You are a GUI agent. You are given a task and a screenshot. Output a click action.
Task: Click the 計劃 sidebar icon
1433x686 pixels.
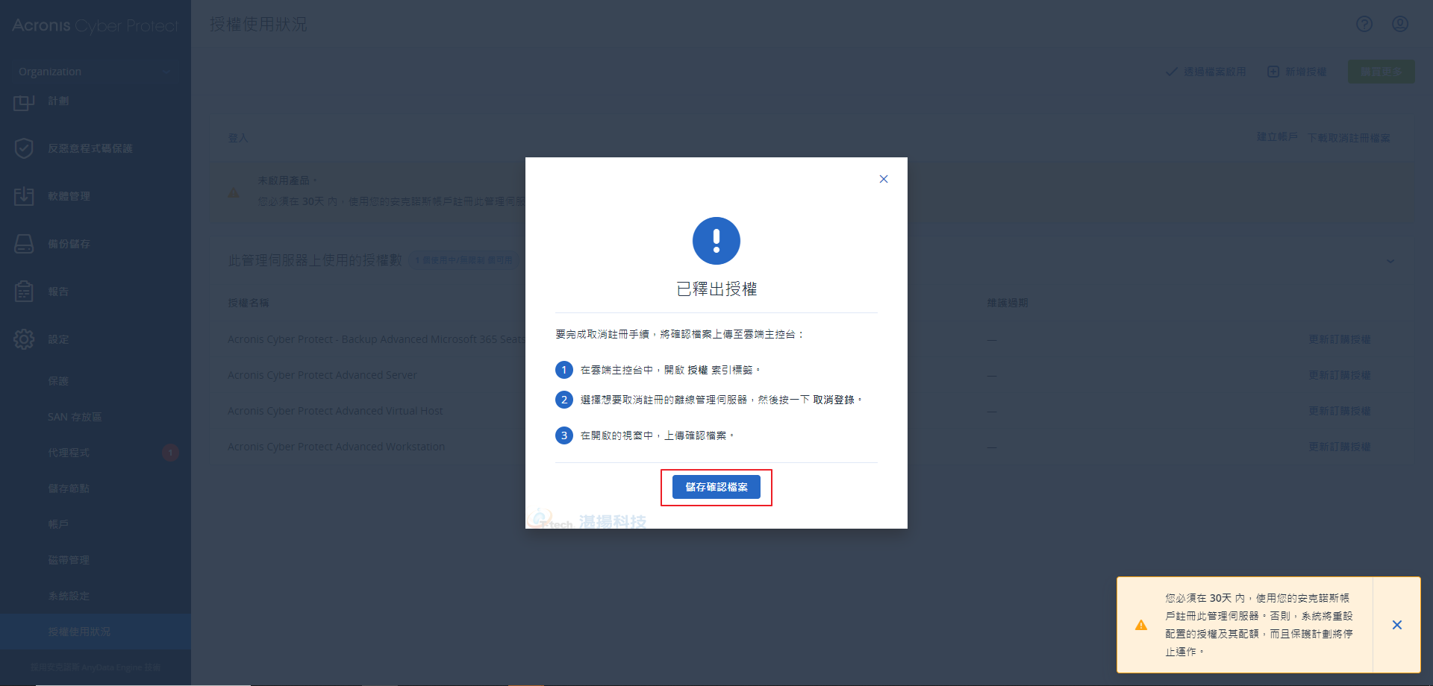click(24, 101)
